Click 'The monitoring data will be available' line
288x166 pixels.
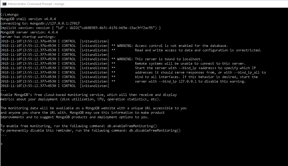93,108
